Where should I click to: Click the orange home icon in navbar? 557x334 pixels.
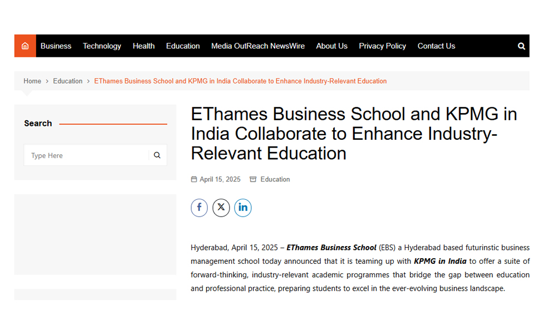pyautogui.click(x=25, y=46)
